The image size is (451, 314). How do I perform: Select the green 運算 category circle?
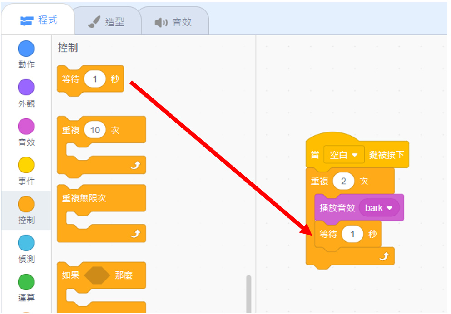(26, 282)
